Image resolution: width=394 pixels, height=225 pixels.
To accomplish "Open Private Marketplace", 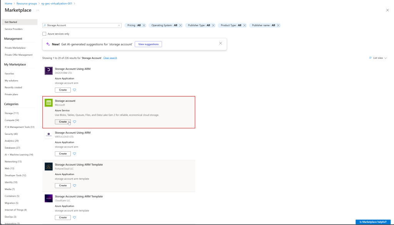I will pyautogui.click(x=15, y=48).
